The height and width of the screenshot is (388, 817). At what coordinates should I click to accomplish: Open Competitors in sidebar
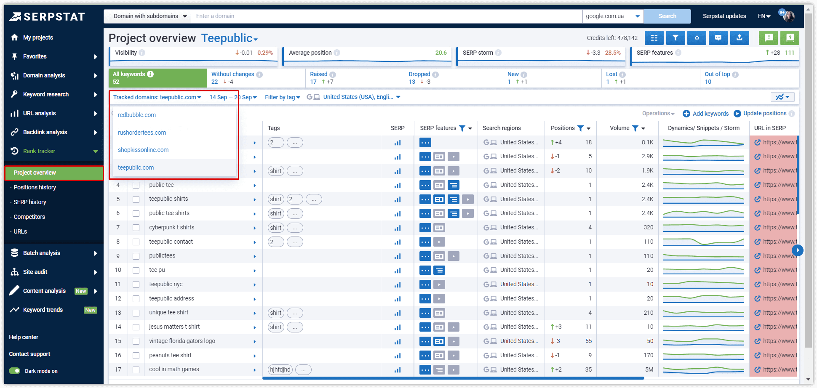point(29,217)
